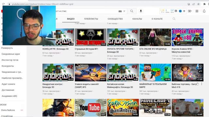This screenshot has height=117, width=209.
Task: Switch to the О КАНАЛЕ tab
Action: pyautogui.click(x=157, y=19)
